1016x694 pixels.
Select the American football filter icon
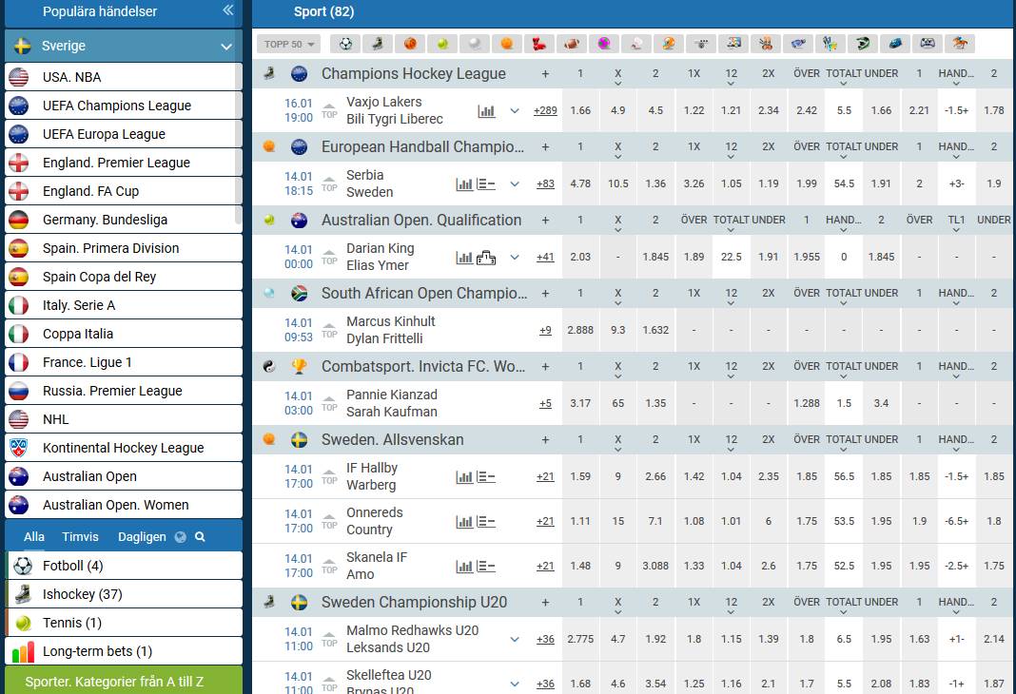click(572, 44)
